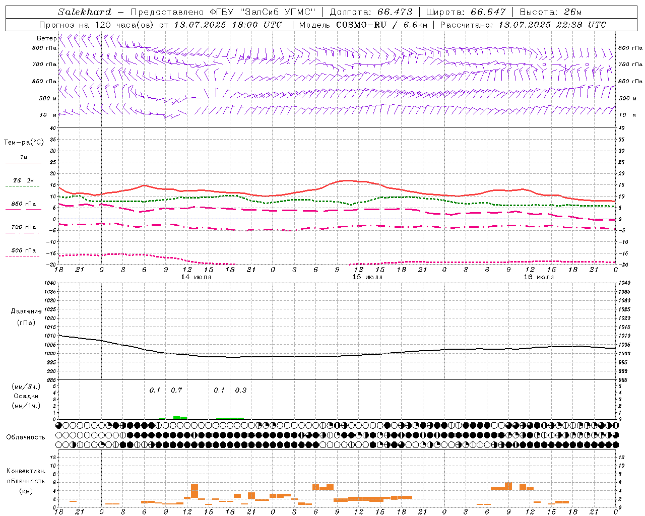Click the 'Td 2м' dew point legend label

pyautogui.click(x=23, y=180)
